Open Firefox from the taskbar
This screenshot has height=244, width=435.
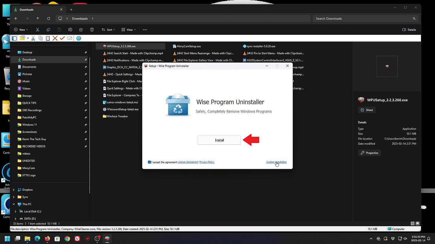[x=47, y=238]
